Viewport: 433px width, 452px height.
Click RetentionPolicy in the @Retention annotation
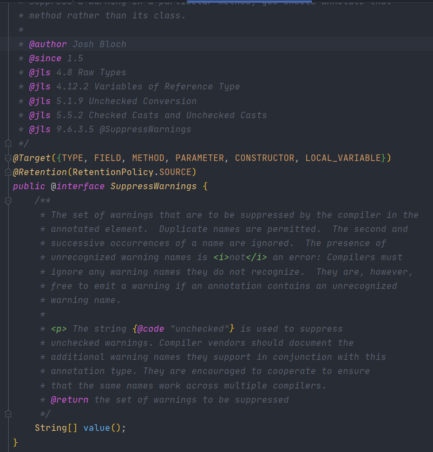(x=113, y=172)
